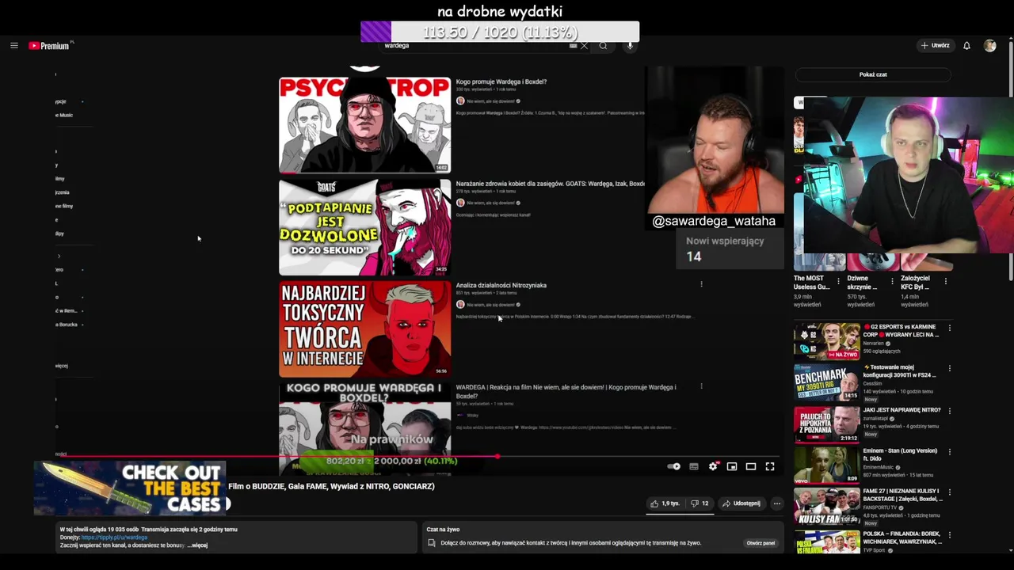Start the search with the magnifier button
Screen dimensions: 1014x570
click(x=603, y=46)
